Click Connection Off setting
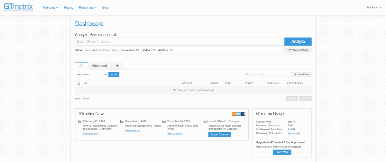Image resolution: width=386 pixels, height=162 pixels. coord(138,50)
